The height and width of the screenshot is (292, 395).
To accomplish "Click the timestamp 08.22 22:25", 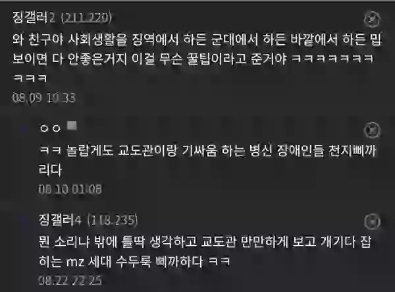I will point(70,280).
